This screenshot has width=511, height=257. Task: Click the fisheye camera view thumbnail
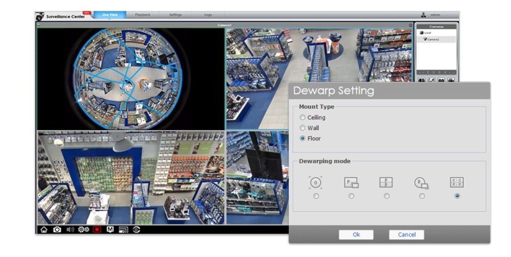131,78
